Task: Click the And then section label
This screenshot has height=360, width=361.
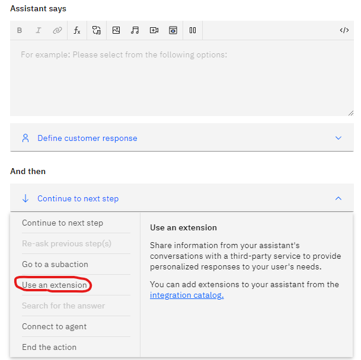Action: click(x=28, y=171)
